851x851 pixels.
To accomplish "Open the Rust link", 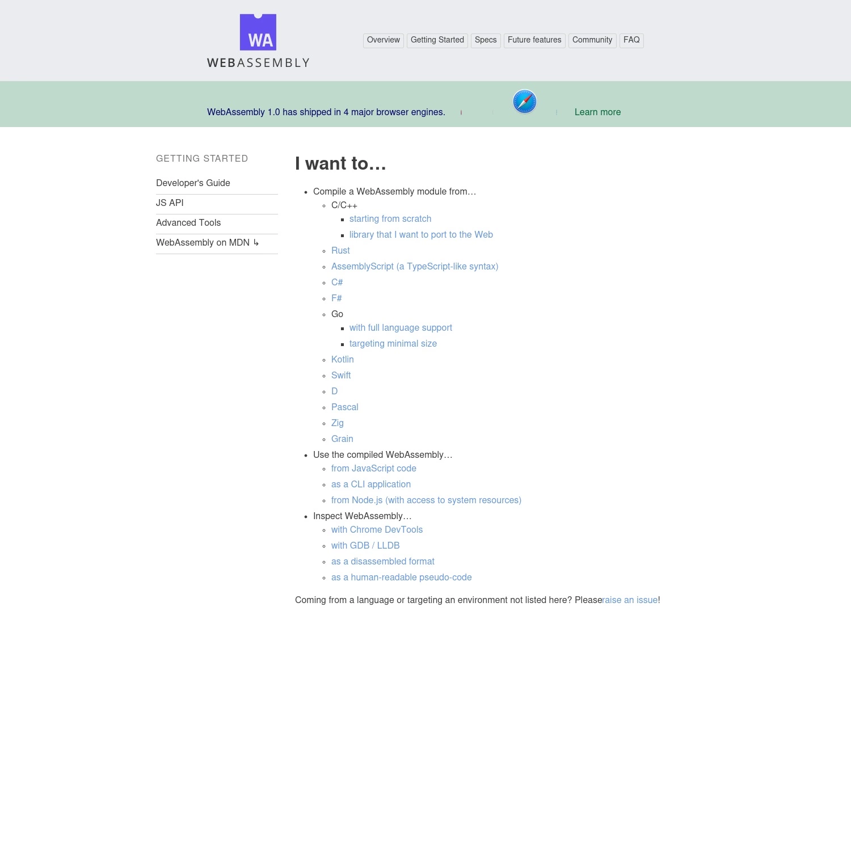I will tap(340, 251).
